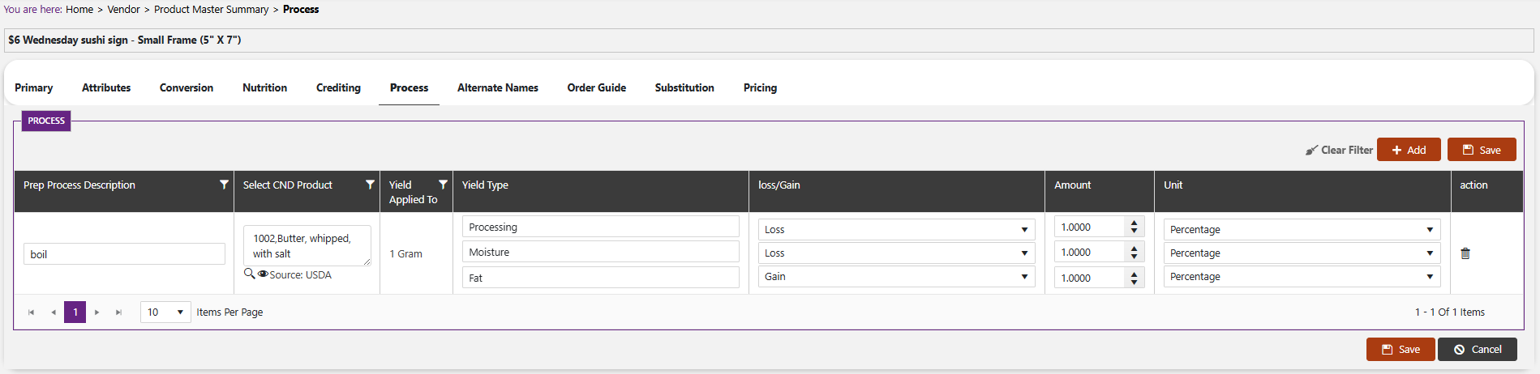
Task: Click the Source: USDA text
Action: [x=300, y=275]
